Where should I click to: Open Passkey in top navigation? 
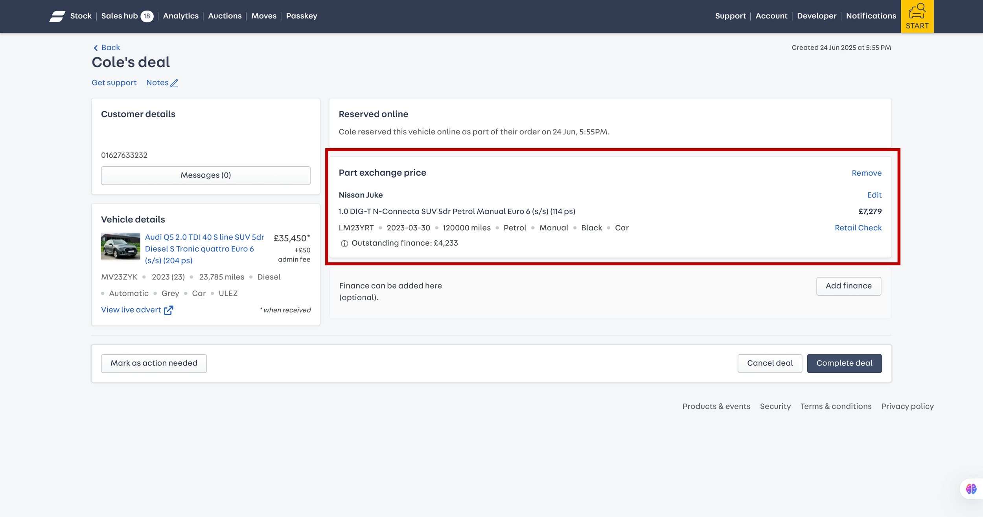click(x=302, y=16)
